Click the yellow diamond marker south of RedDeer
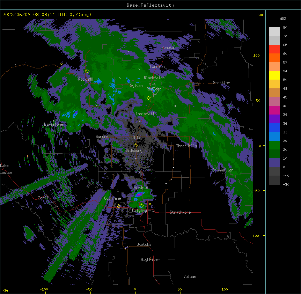The width and height of the screenshot is (301, 294). (148, 98)
